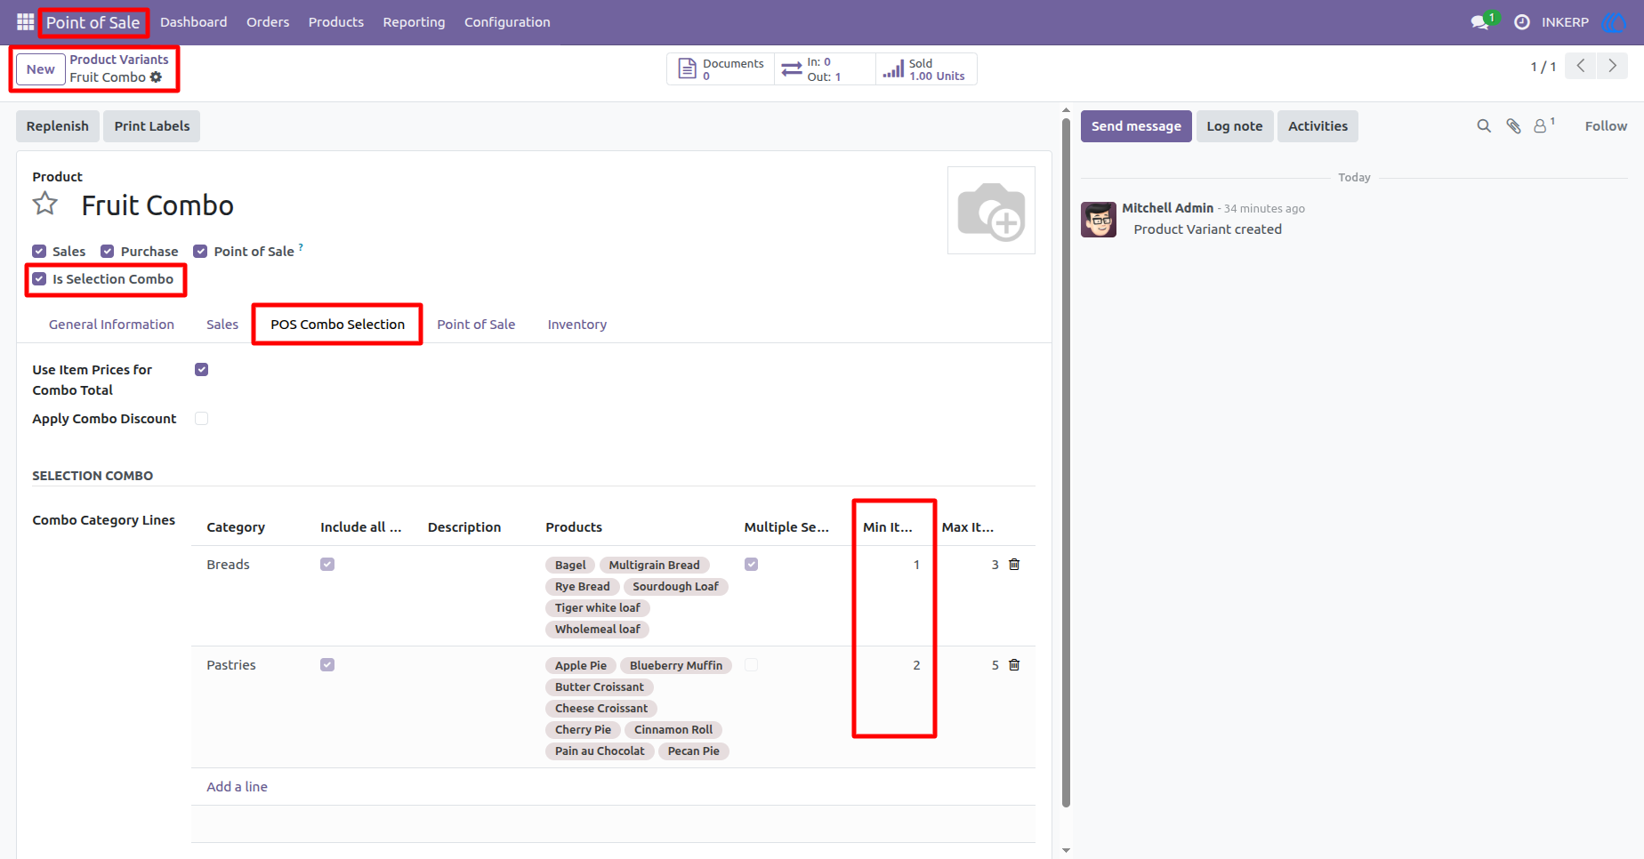Open the In/Out transfers stat button
The width and height of the screenshot is (1644, 859).
click(825, 69)
